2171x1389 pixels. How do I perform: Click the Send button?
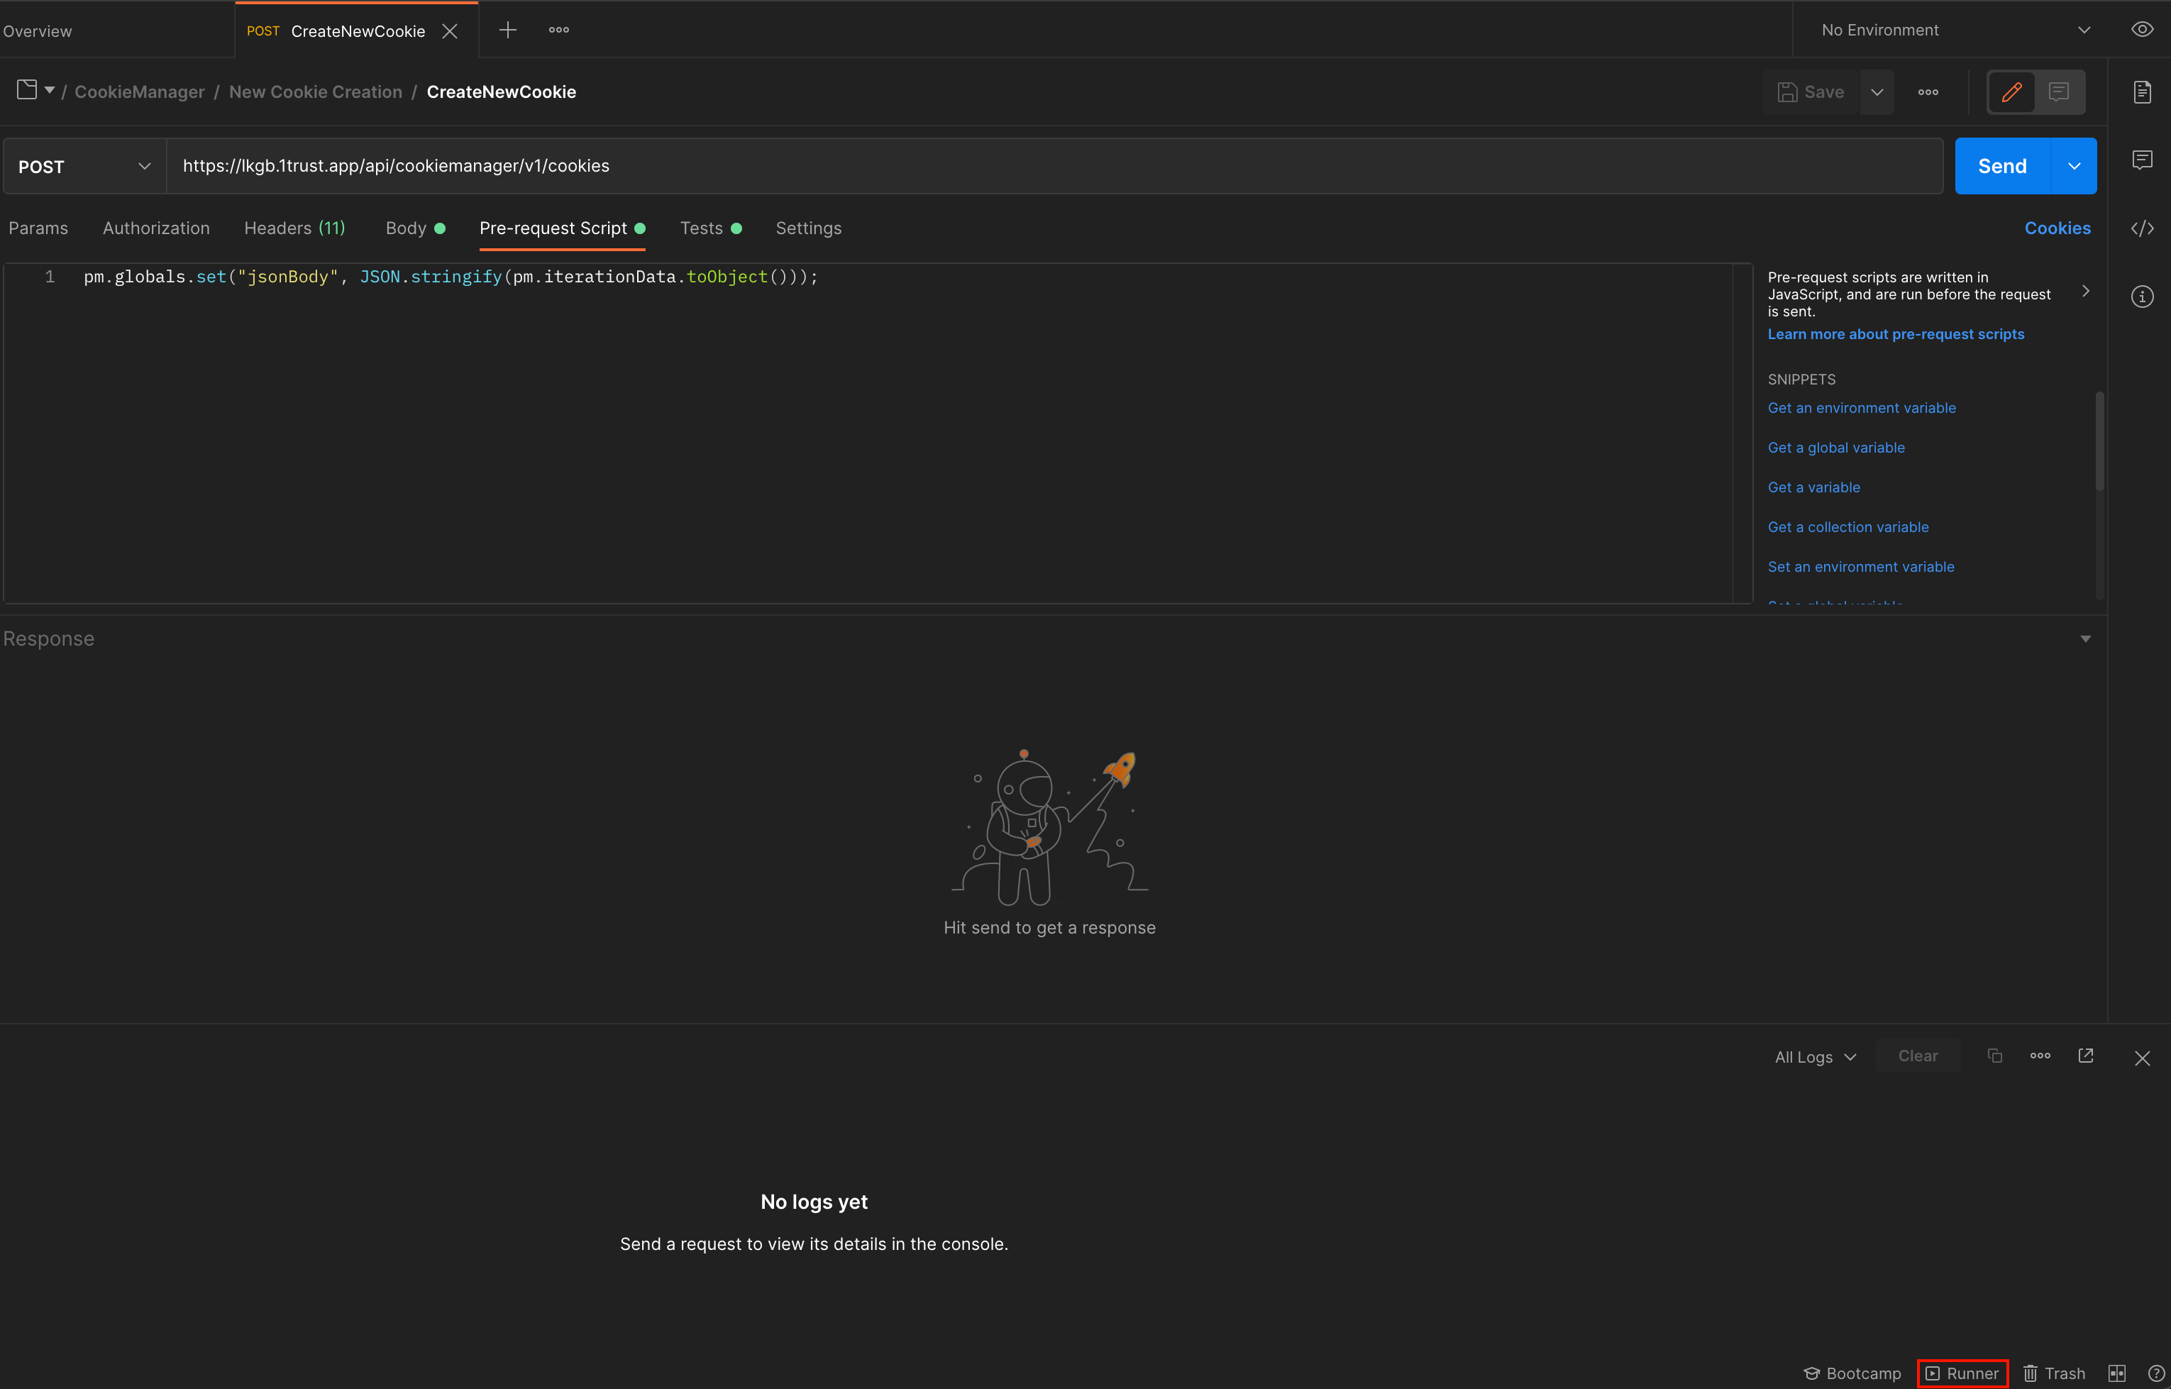2001,166
